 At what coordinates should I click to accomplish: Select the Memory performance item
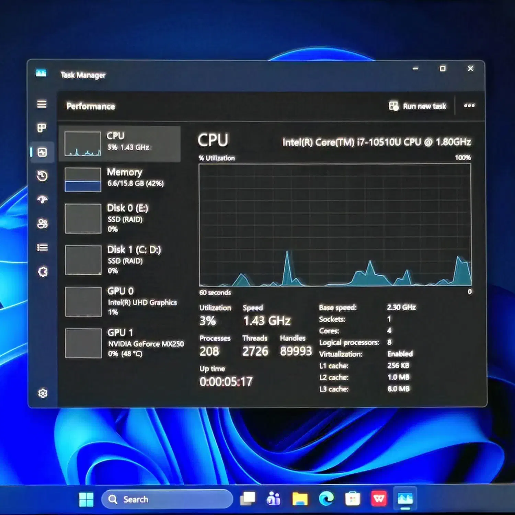tap(120, 179)
